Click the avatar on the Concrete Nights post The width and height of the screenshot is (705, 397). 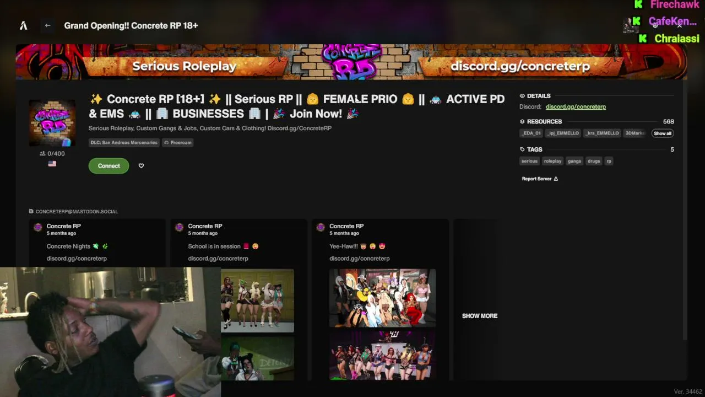pyautogui.click(x=38, y=227)
